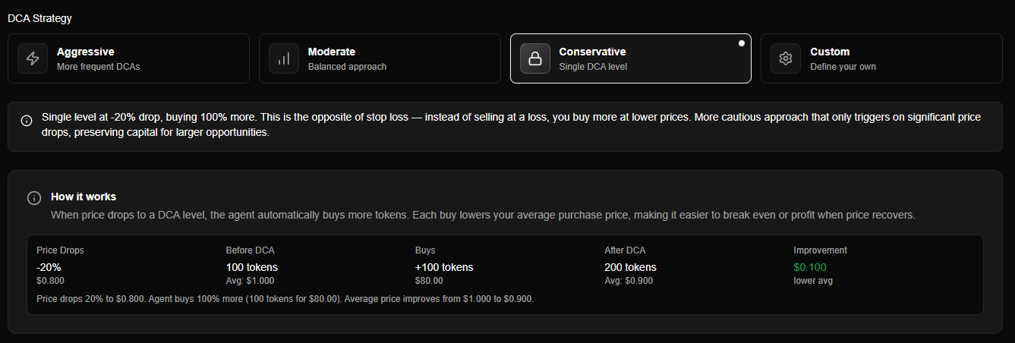Click the green $0.100 Improvement value
The height and width of the screenshot is (343, 1015).
tap(810, 267)
